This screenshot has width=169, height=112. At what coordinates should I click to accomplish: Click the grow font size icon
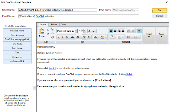pos(89,31)
